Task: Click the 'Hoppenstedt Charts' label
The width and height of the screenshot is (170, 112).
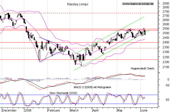Action: [x=142, y=68]
